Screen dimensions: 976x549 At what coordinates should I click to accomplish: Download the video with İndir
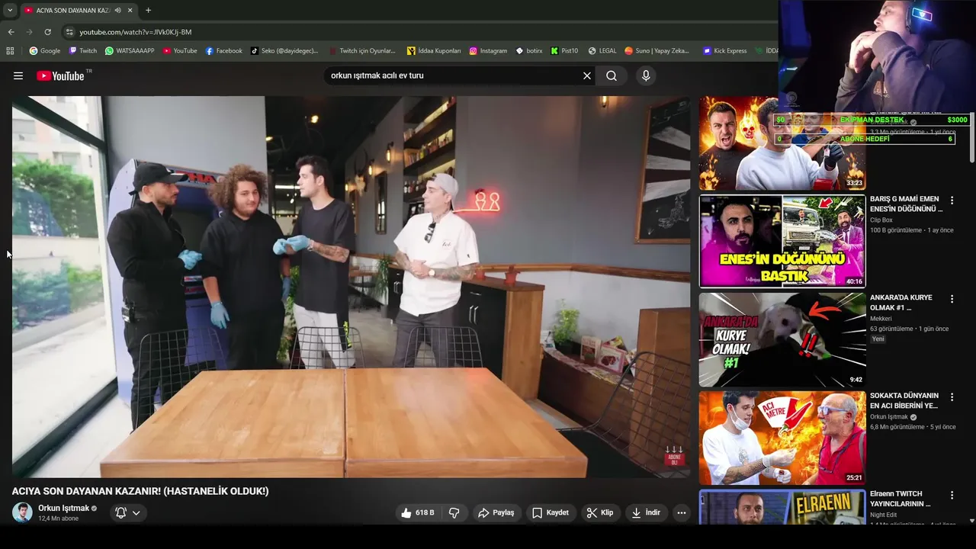[646, 512]
